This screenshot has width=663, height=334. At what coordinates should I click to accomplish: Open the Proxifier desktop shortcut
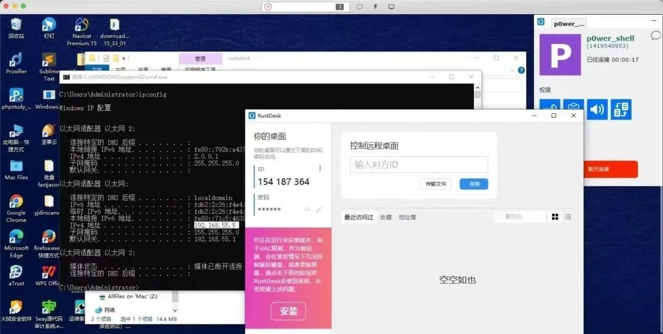(16, 63)
